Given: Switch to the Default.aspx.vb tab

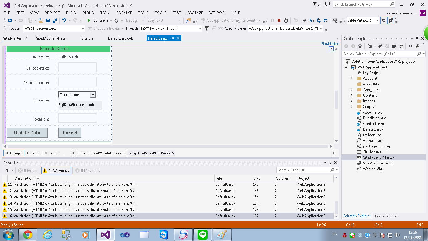Looking at the screenshot, I should pyautogui.click(x=121, y=38).
